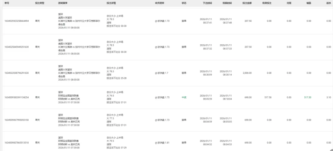333x151 pixels.
Task: Click the 状态 column header
Action: (184, 3)
